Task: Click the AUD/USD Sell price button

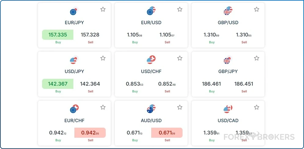Action: [167, 133]
